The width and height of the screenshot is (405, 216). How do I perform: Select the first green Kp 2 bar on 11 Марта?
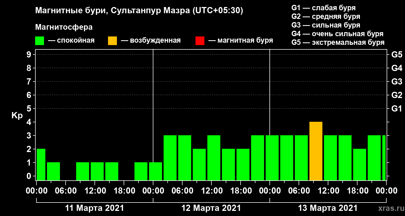(41, 165)
